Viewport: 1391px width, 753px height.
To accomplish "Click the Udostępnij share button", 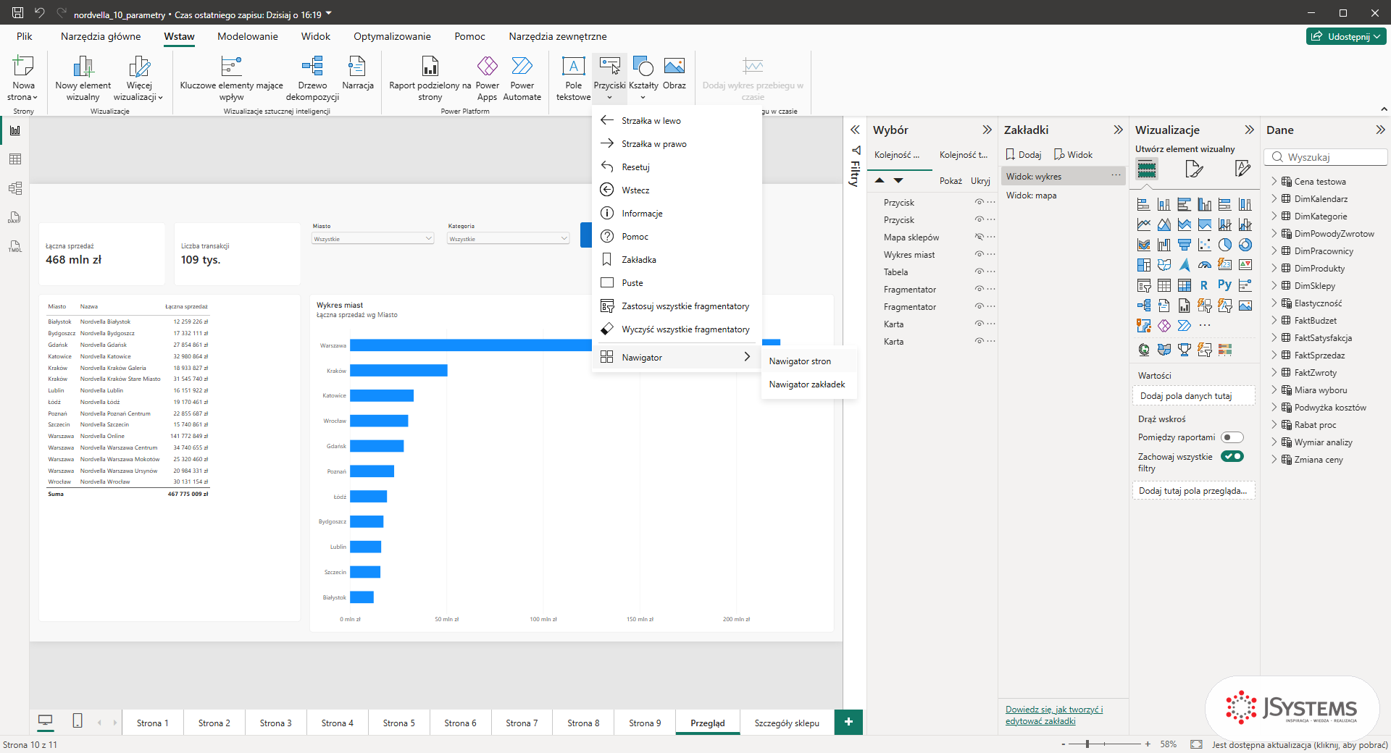I will [x=1346, y=36].
